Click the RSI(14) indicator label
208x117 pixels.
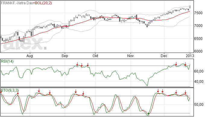(x=7, y=61)
